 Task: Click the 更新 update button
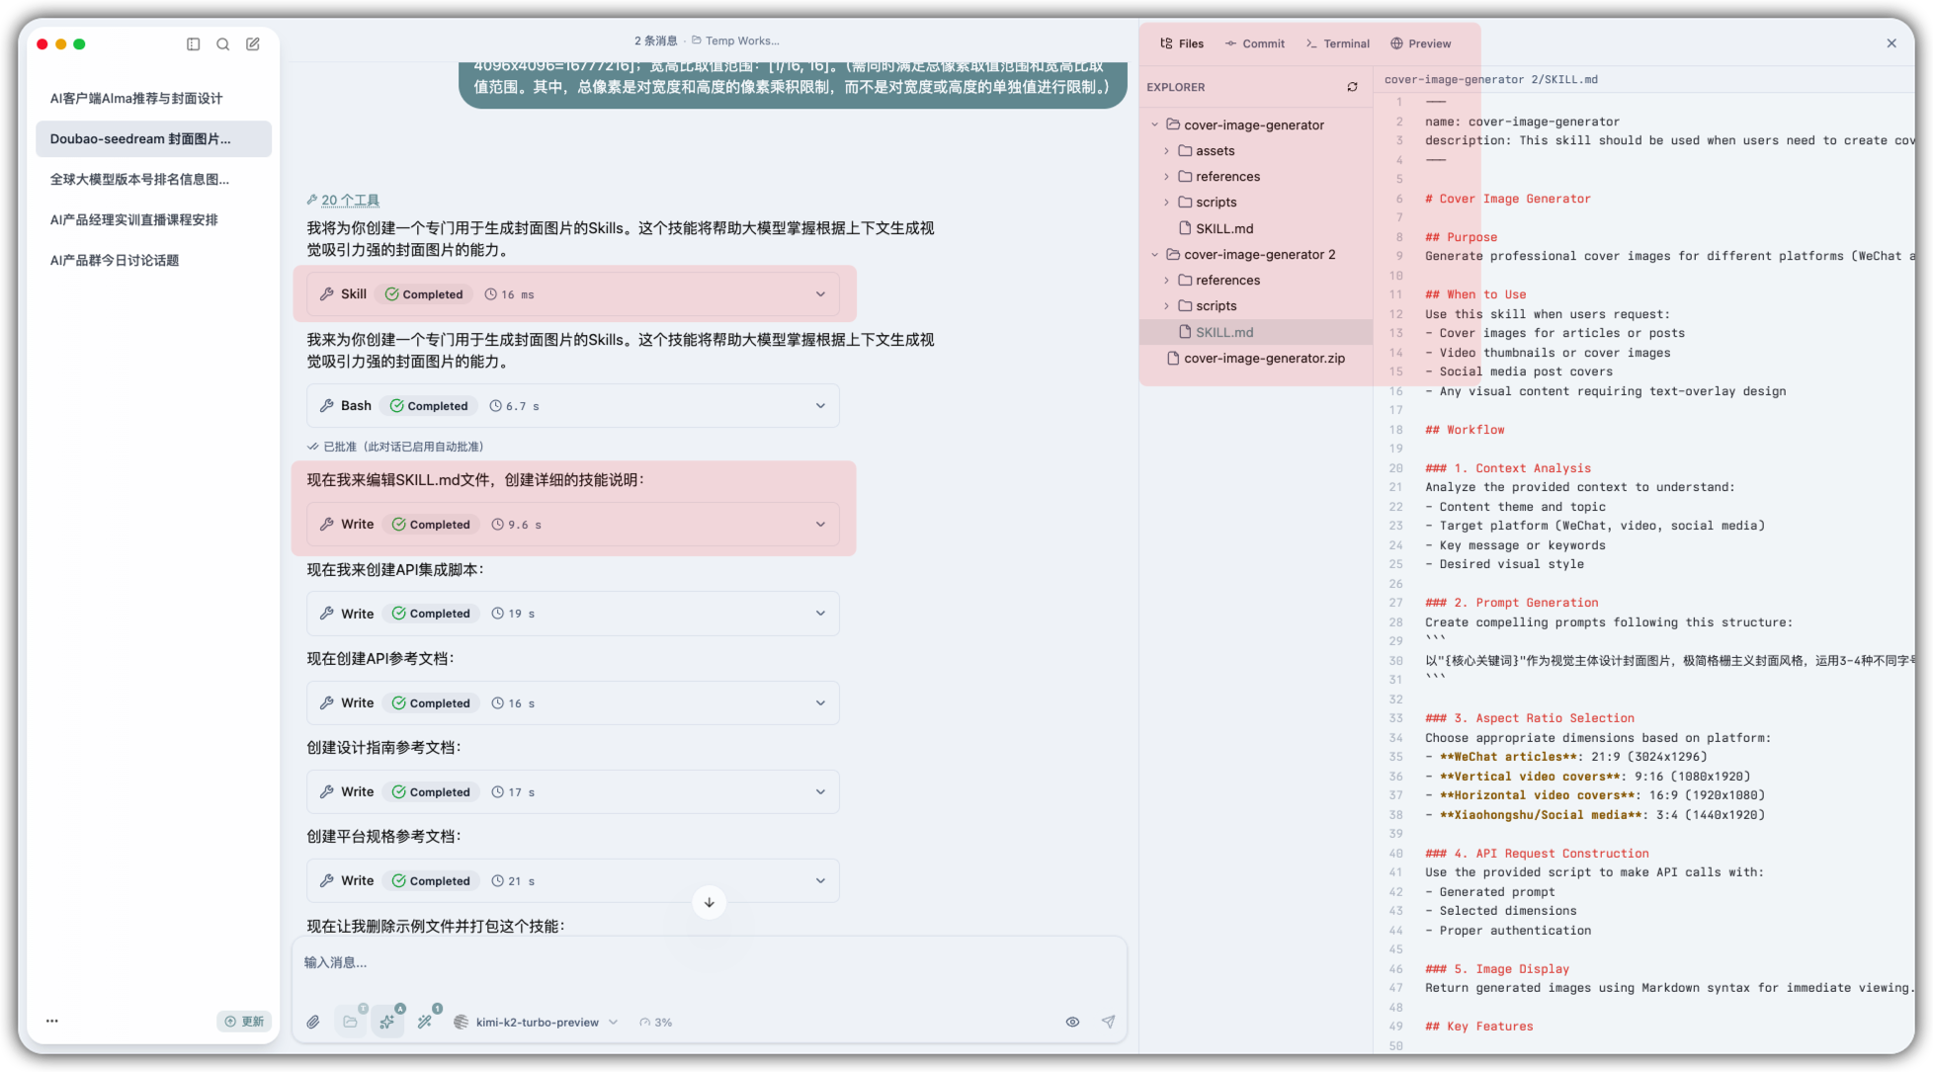click(x=244, y=1021)
